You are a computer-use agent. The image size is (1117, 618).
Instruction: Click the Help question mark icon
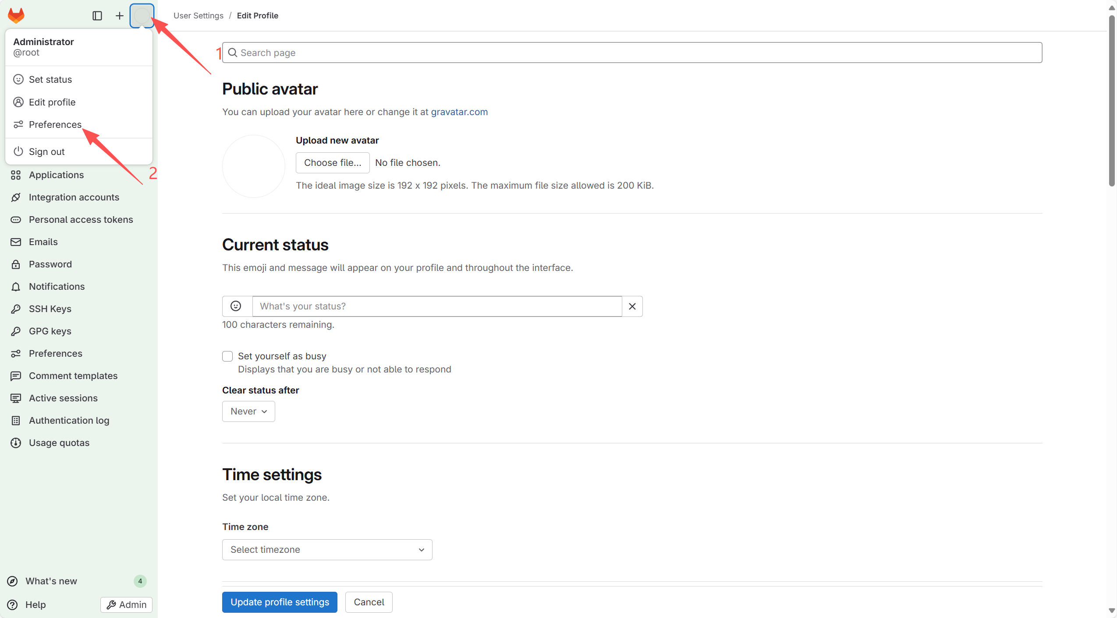pos(13,604)
